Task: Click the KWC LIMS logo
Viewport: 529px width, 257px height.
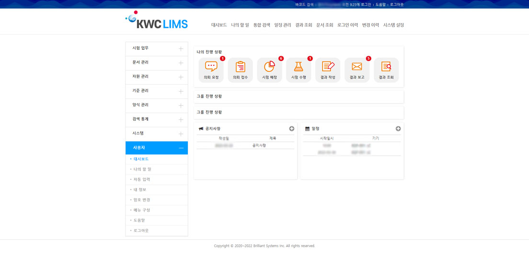Action: [x=157, y=21]
